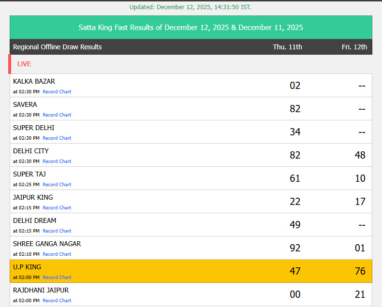Screen dimensions: 382x307
Task: Click the KALKA BAZAR game name
Action: click(x=34, y=81)
